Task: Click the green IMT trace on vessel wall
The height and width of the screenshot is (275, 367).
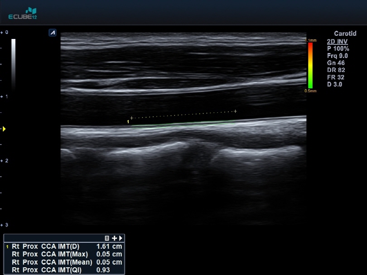Action: pyautogui.click(x=190, y=125)
